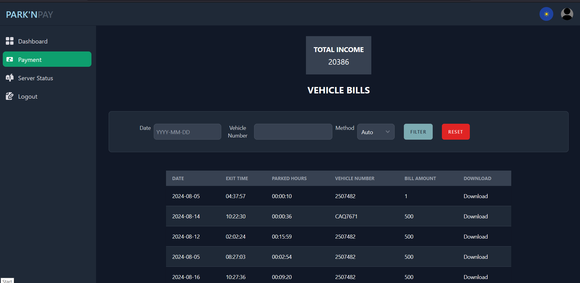Click the bill amount cell showing 1
Image resolution: width=580 pixels, height=283 pixels.
click(x=406, y=196)
